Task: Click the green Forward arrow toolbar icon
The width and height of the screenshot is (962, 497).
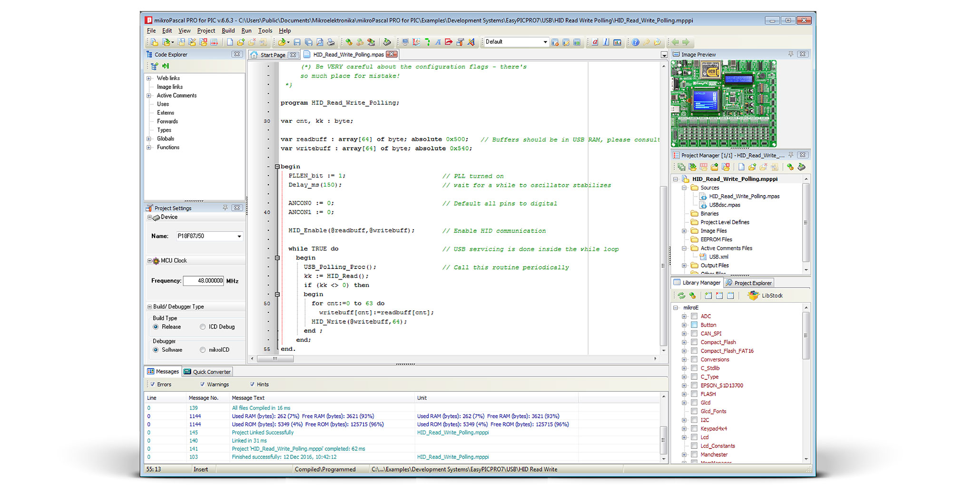Action: 686,42
